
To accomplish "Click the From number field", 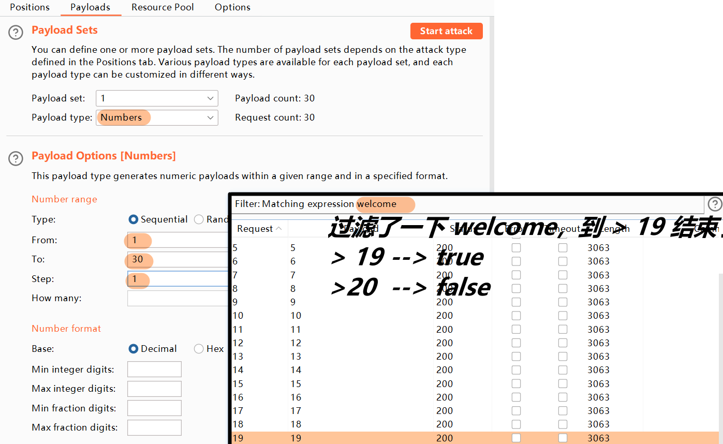I will tap(176, 240).
